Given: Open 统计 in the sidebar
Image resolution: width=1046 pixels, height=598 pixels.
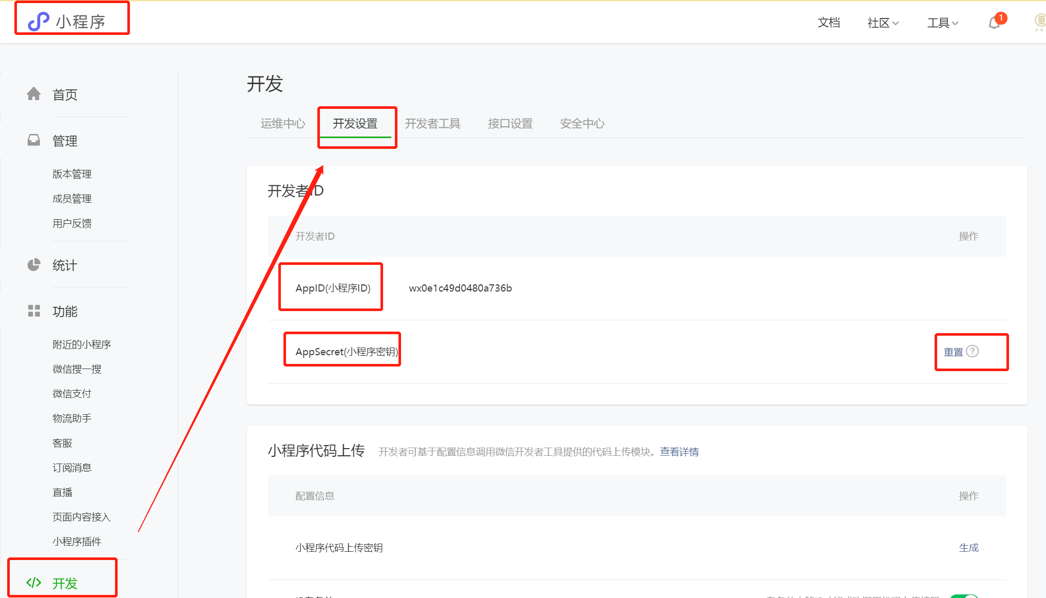Looking at the screenshot, I should (x=65, y=265).
